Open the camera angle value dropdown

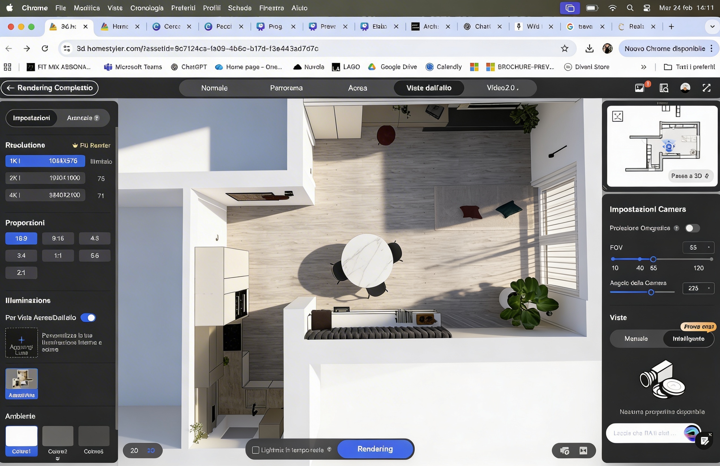(708, 288)
